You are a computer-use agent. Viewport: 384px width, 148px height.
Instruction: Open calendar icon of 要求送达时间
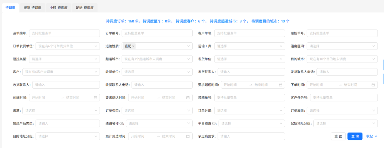tap(188, 98)
